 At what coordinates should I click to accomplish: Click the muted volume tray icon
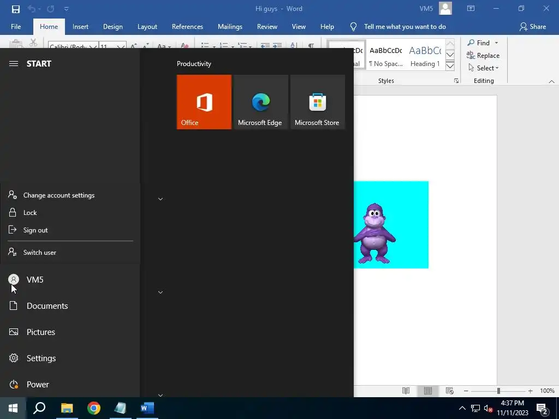(488, 408)
